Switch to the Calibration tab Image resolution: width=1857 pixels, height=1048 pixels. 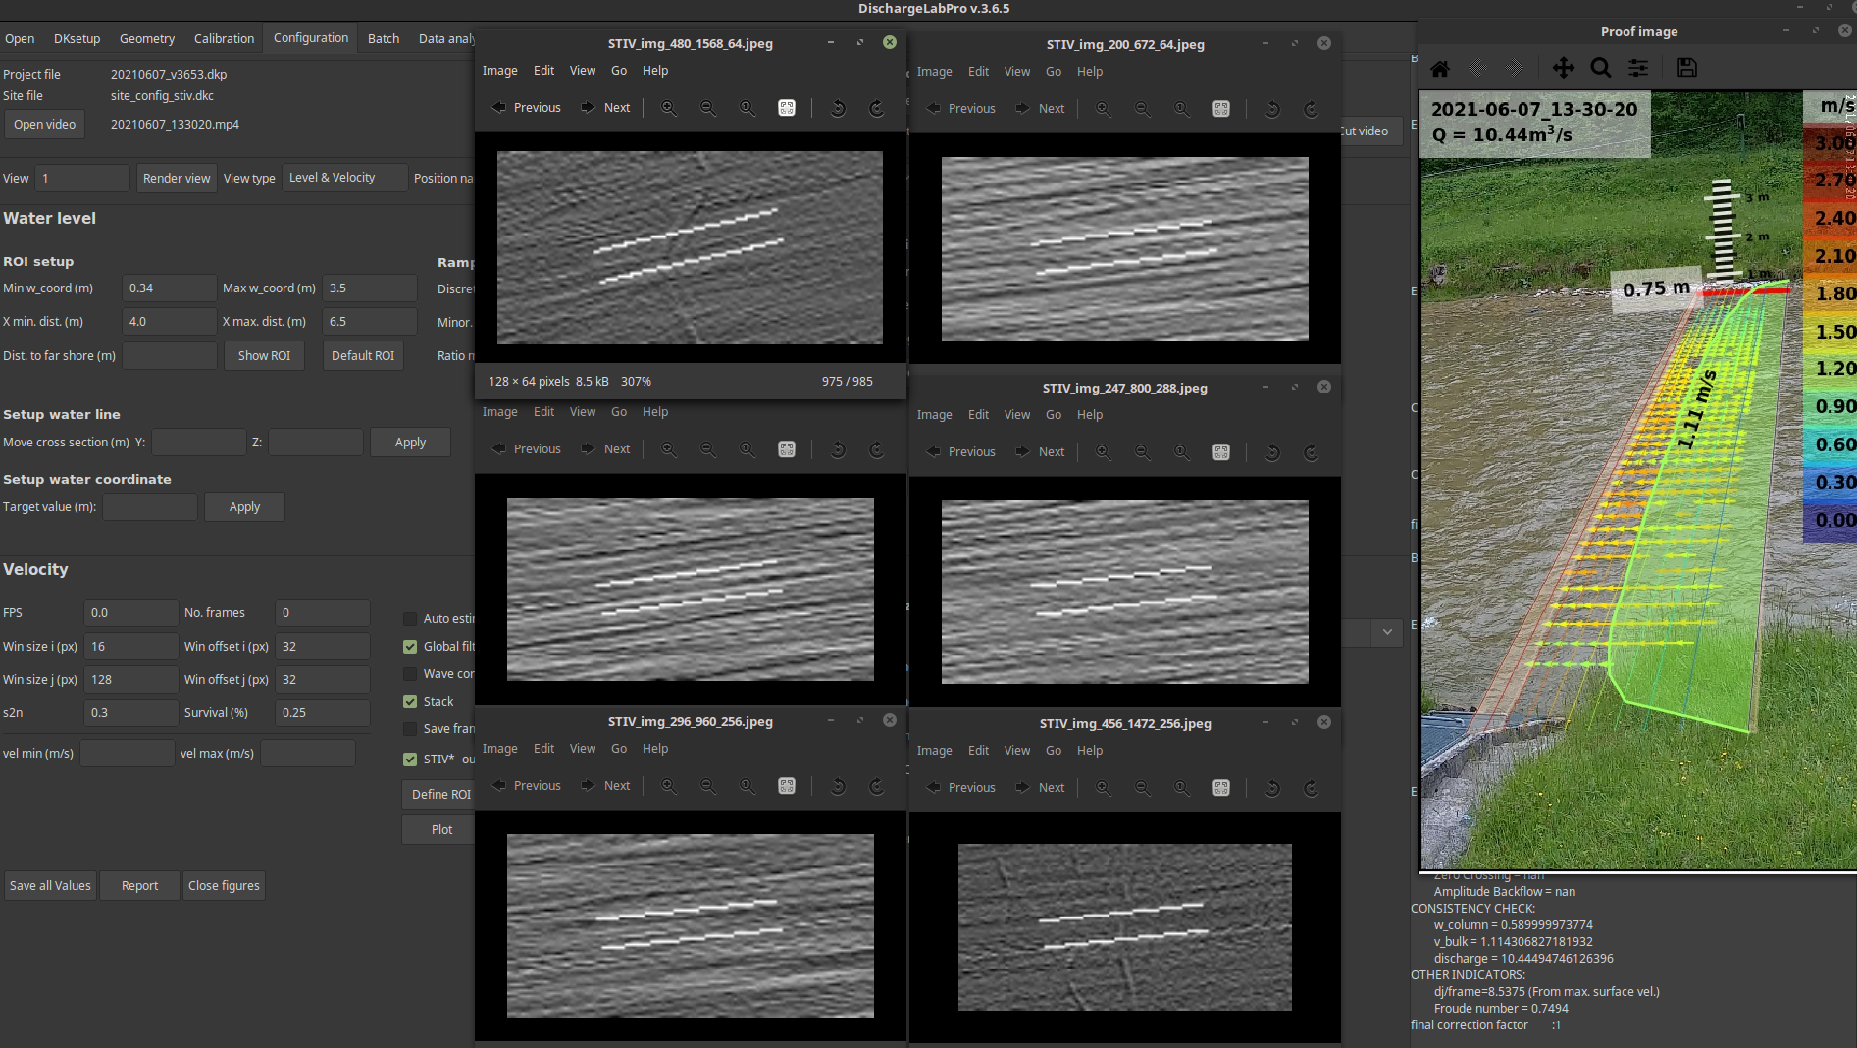click(224, 39)
